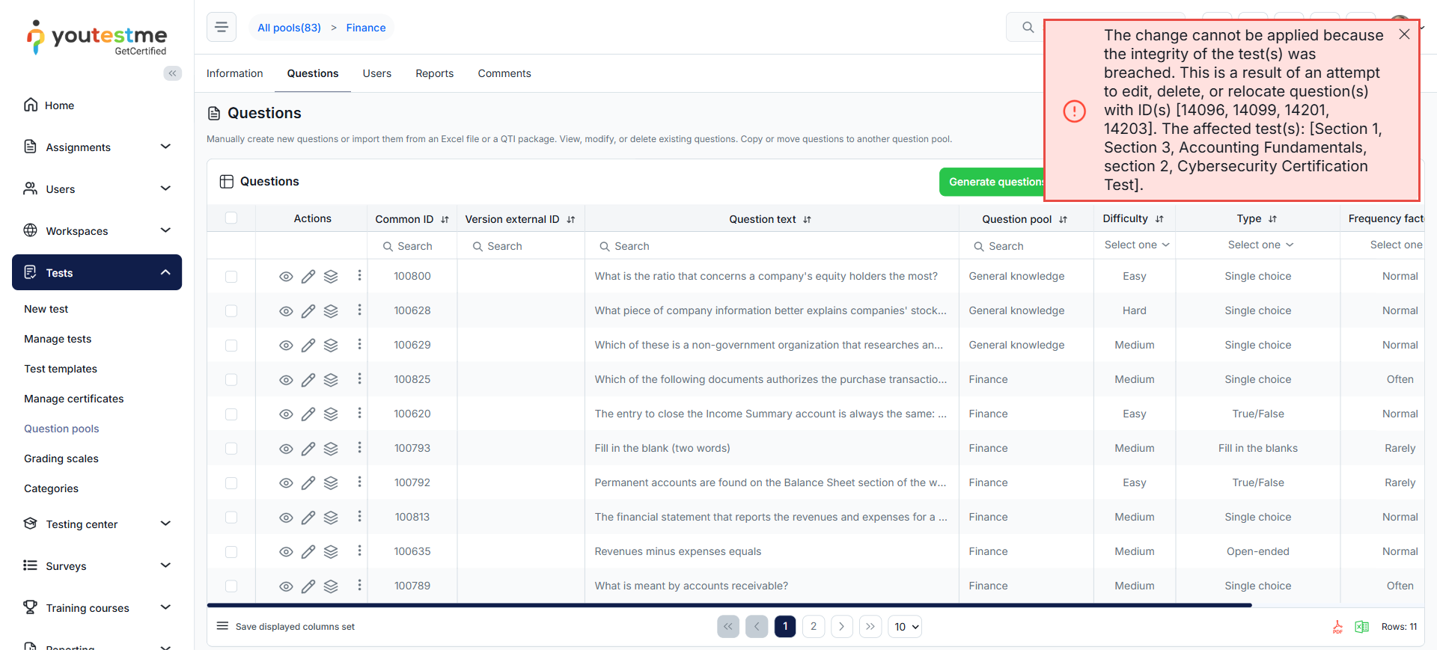Check the row checkbox for question 100793
This screenshot has width=1437, height=650.
coord(231,449)
